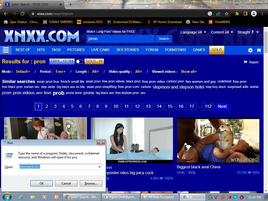This screenshot has width=268, height=201.
Task: Open the BEST OF nav item
Action: [x=23, y=50]
